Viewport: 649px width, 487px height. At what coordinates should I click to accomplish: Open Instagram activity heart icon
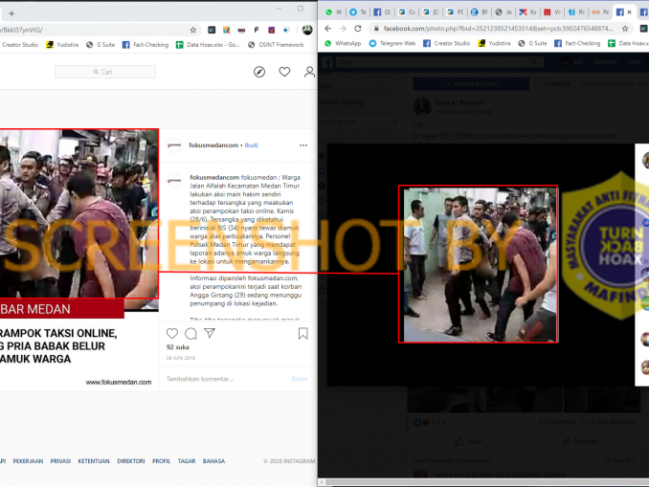(x=284, y=72)
